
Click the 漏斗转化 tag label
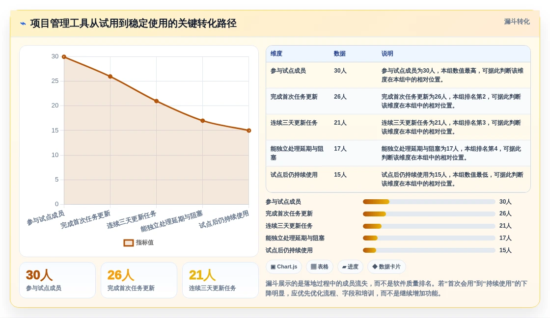coord(517,22)
